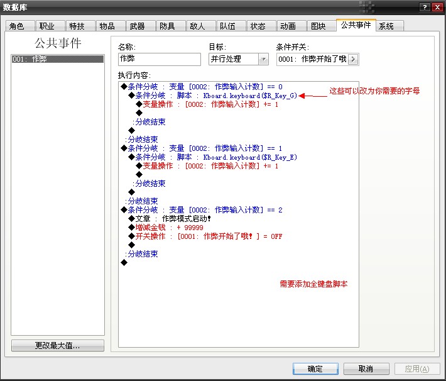
Task: Select line 条件分歧 变量 作弊输入计数 == 2
Action: pos(202,210)
